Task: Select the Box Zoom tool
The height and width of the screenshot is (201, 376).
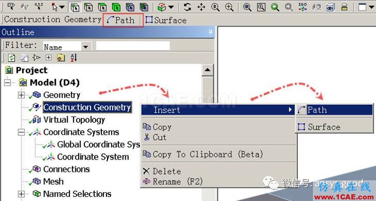Action: [x=229, y=7]
